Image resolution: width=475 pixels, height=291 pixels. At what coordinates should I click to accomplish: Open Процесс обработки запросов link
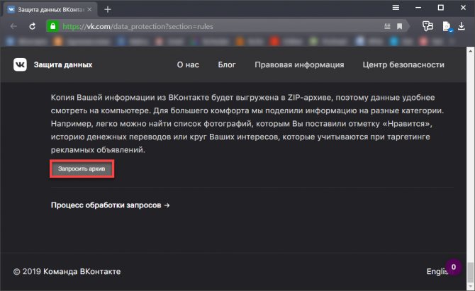(111, 205)
